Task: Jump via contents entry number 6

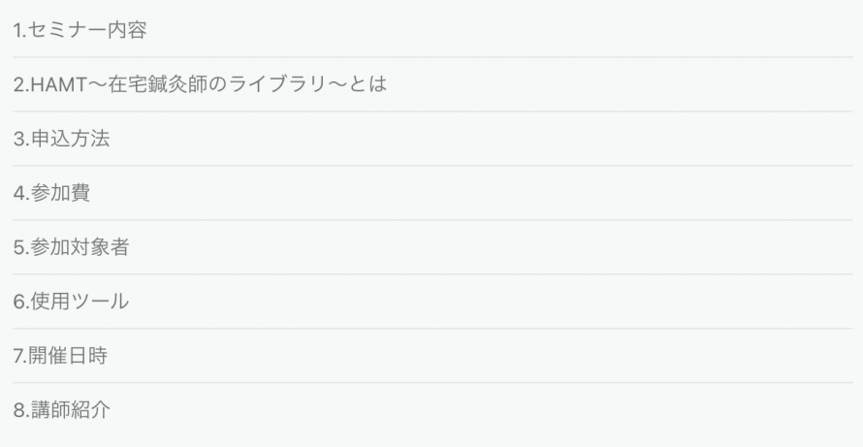Action: [71, 302]
